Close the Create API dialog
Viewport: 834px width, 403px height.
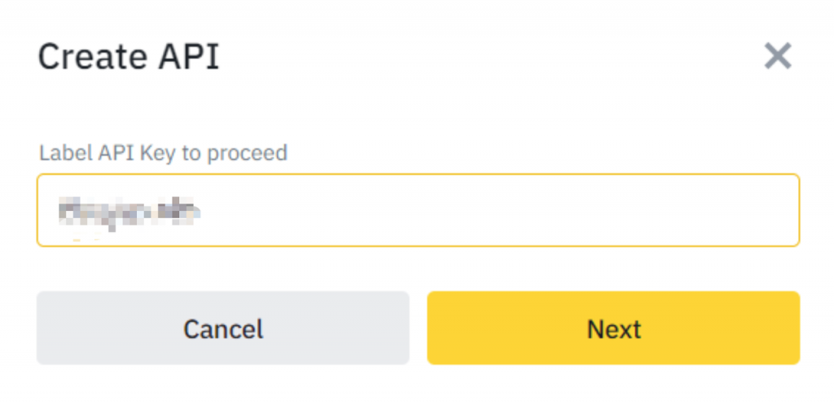tap(777, 56)
